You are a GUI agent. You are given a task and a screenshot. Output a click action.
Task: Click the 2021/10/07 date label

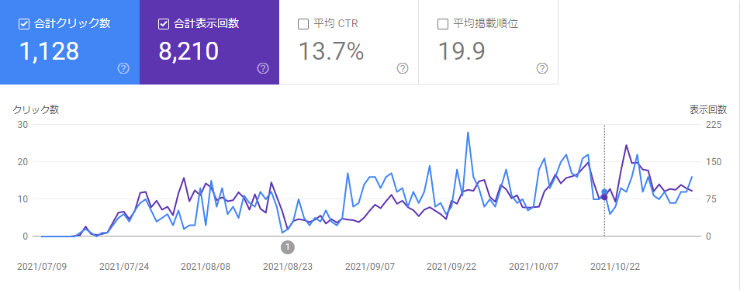(534, 267)
